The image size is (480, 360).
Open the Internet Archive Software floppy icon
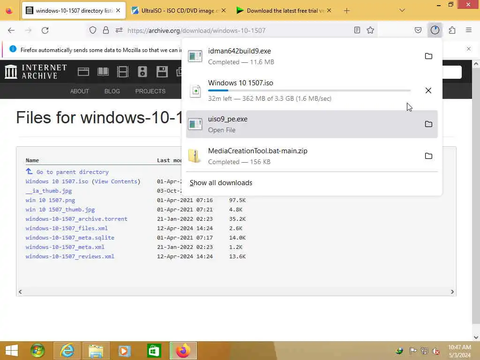coord(162,72)
